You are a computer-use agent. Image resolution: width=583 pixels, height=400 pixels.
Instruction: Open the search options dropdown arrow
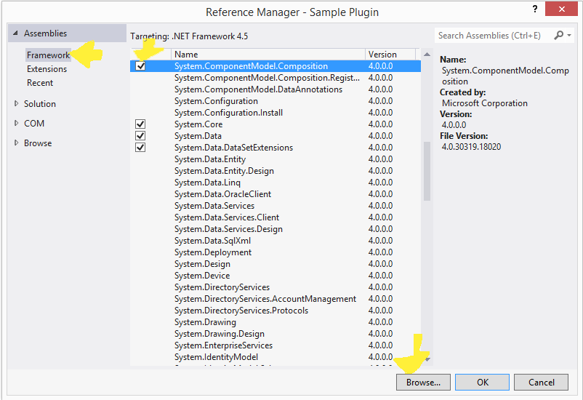click(569, 36)
